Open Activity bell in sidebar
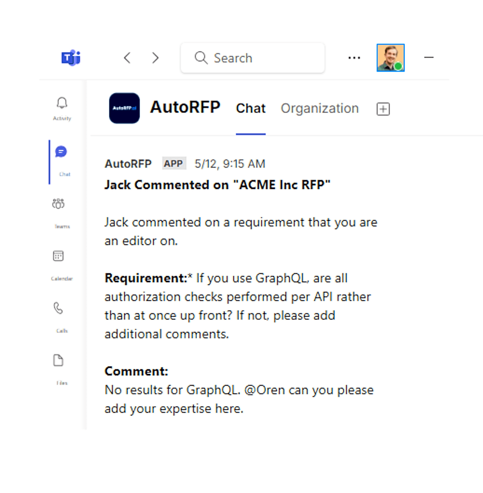 62,109
